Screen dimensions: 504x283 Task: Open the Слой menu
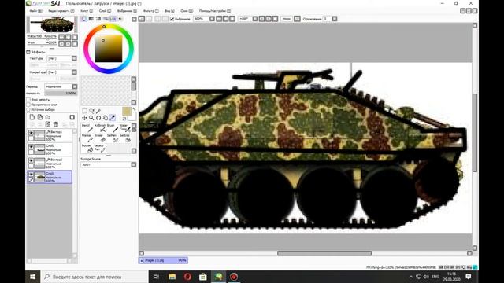(105, 11)
